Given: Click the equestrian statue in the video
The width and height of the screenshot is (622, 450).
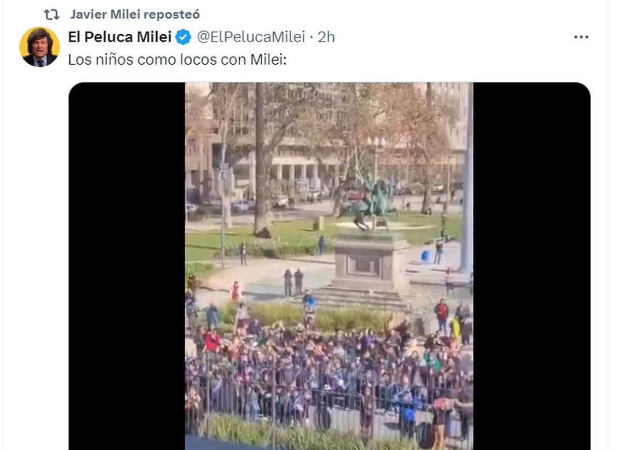Looking at the screenshot, I should (372, 202).
